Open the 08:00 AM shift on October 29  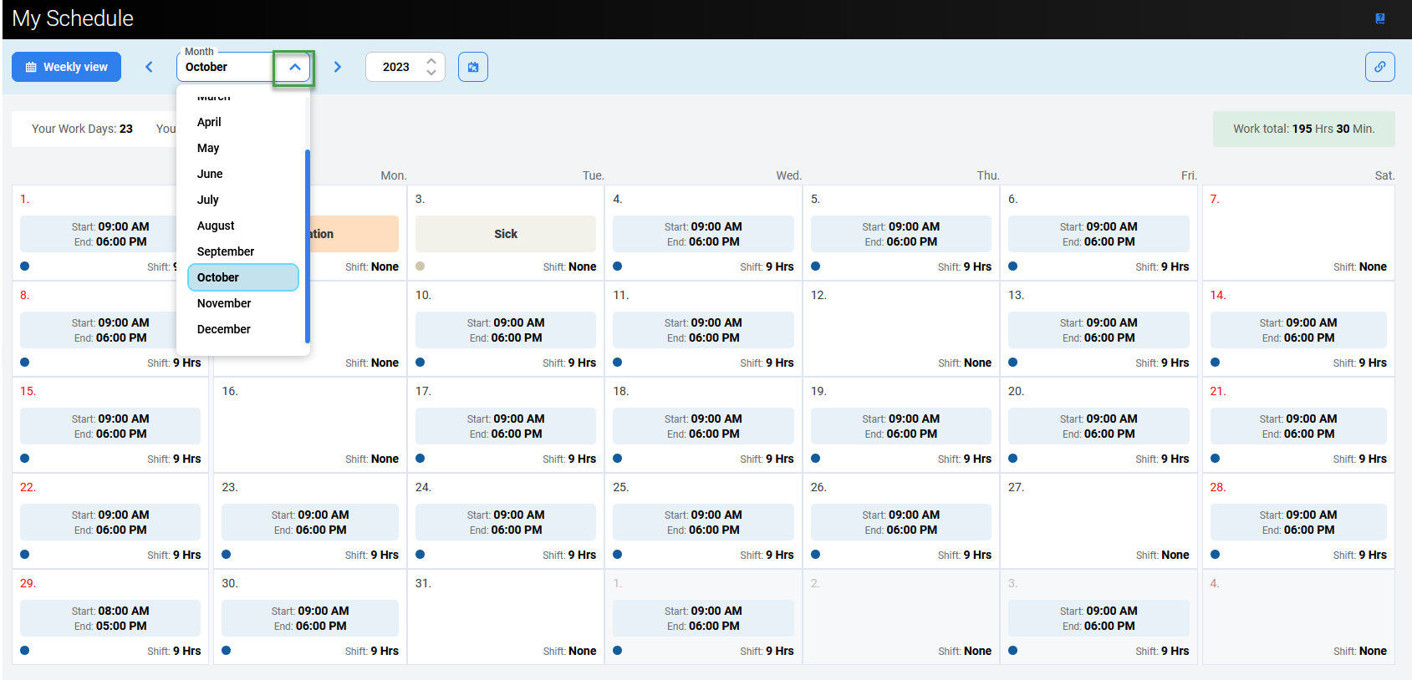pos(110,618)
